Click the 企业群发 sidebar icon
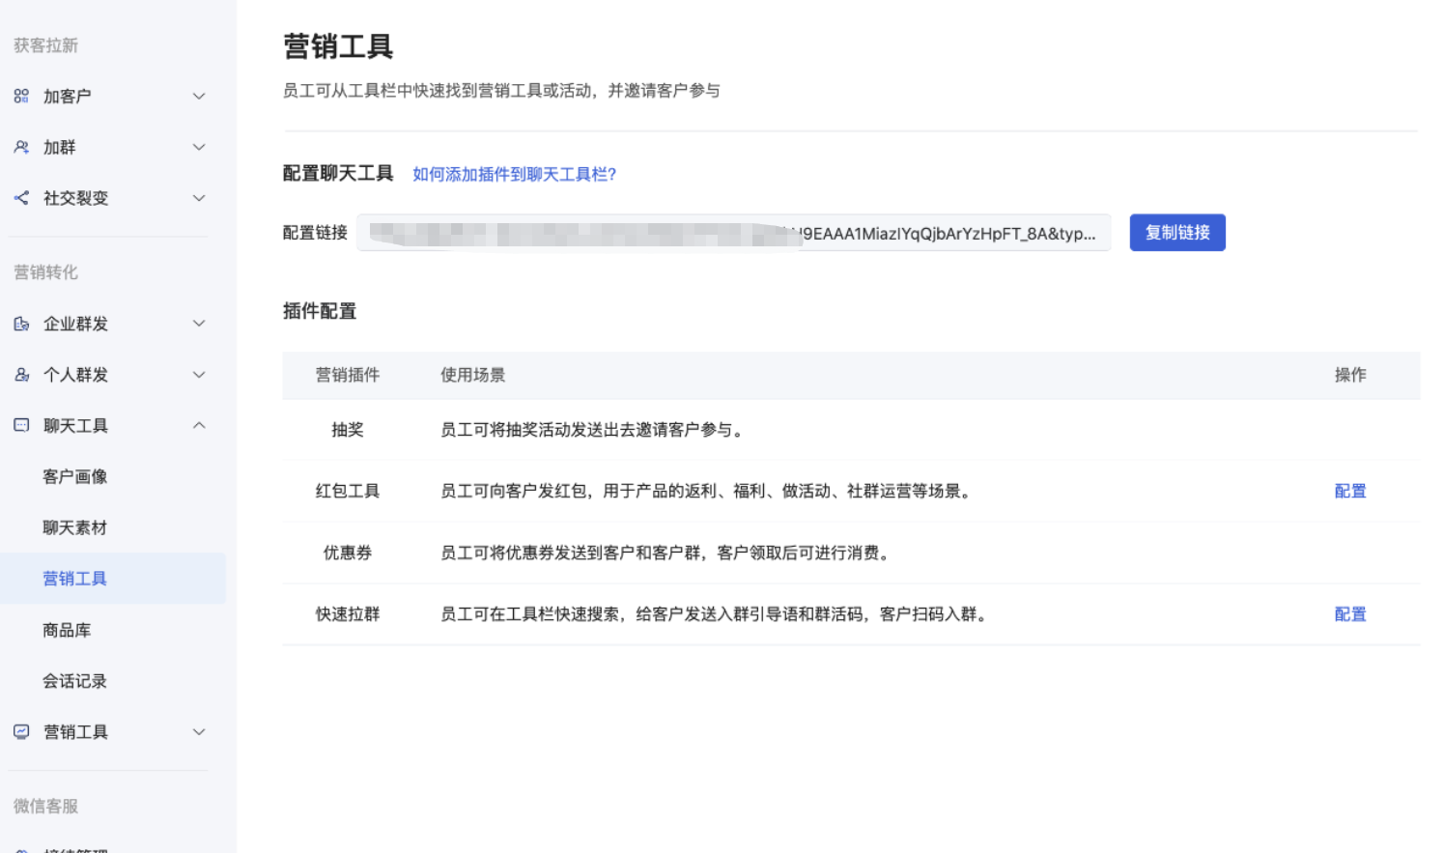This screenshot has width=1444, height=853. [21, 324]
